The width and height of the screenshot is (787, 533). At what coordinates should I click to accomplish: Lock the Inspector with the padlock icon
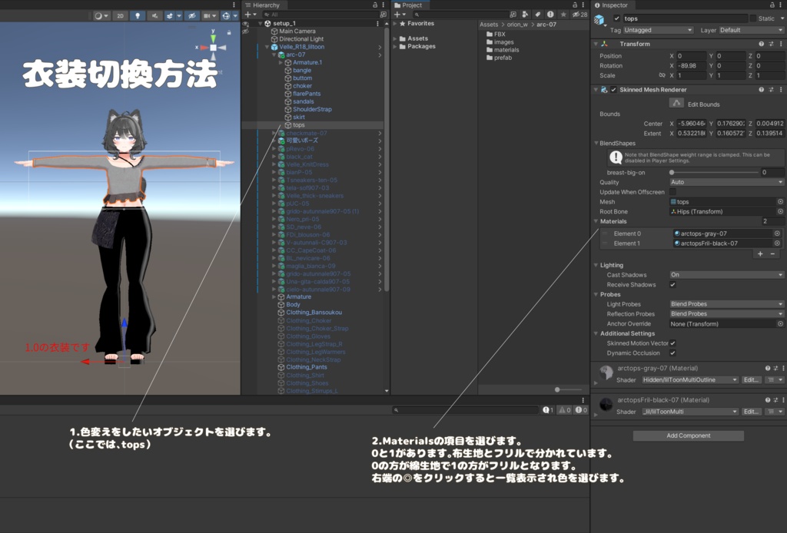point(772,5)
